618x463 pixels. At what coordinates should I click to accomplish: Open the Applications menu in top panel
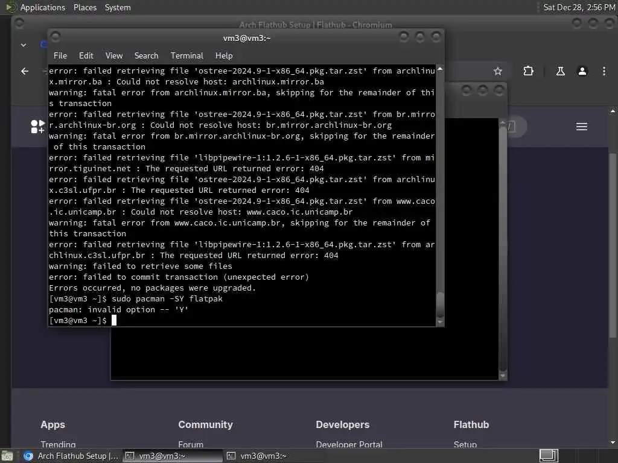tap(43, 7)
